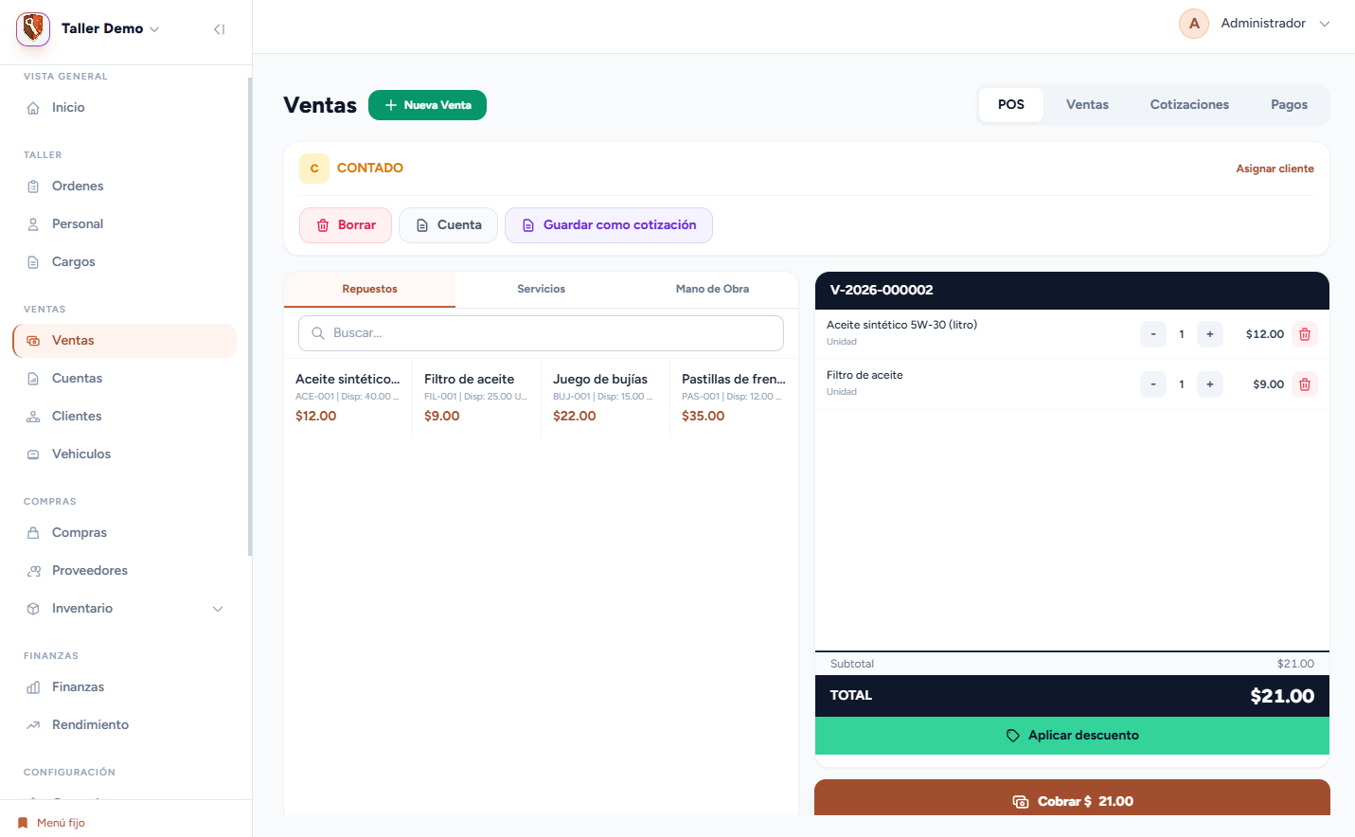Screen dimensions: 1355x837
Task: Select the Mano de Obra tab
Action: coord(712,290)
